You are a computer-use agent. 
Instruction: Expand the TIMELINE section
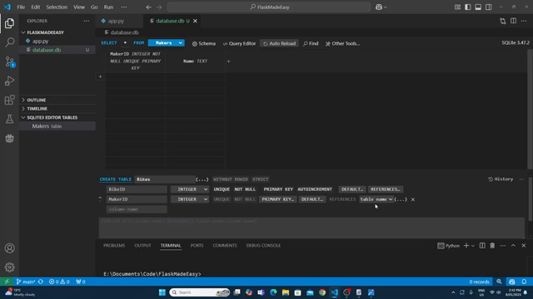point(37,109)
